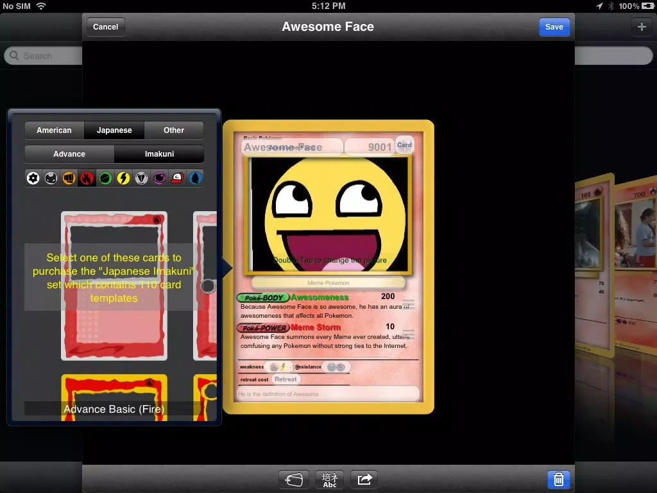The height and width of the screenshot is (493, 657).
Task: Open the background card showing 700 HP
Action: point(636,264)
